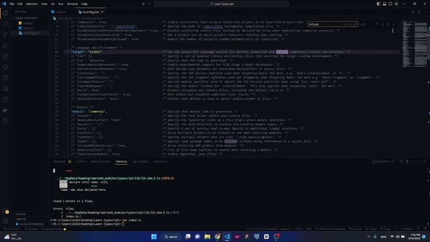
Task: Click the Learn Typescript command center search
Action: click(221, 4)
